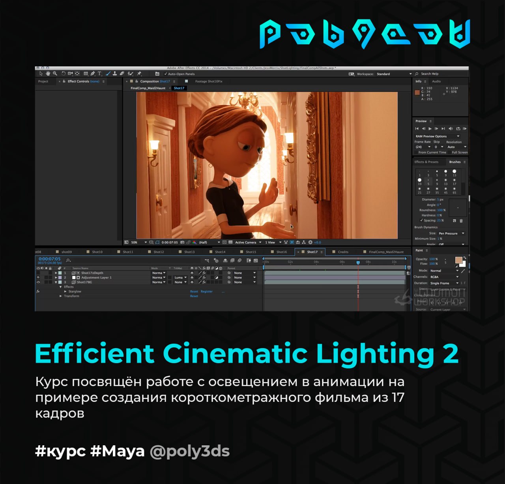Select the Clone Stamp tool
Image resolution: width=505 pixels, height=484 pixels.
(115, 73)
